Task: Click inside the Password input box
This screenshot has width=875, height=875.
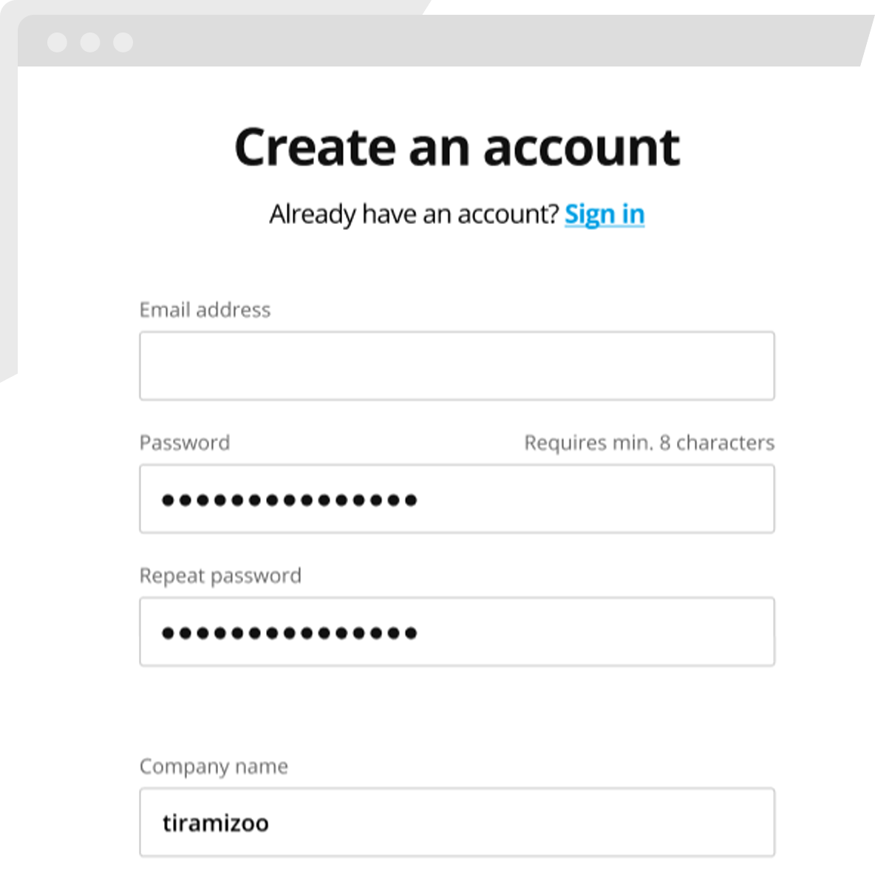Action: pos(591,499)
